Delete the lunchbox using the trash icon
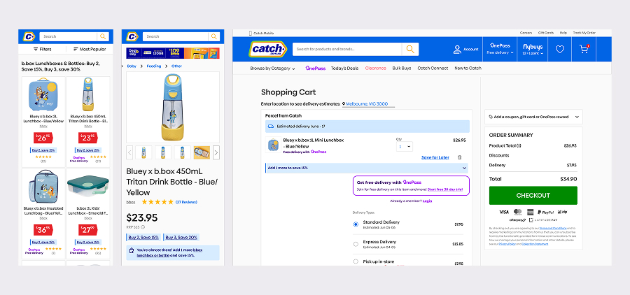The height and width of the screenshot is (295, 630). 460,157
